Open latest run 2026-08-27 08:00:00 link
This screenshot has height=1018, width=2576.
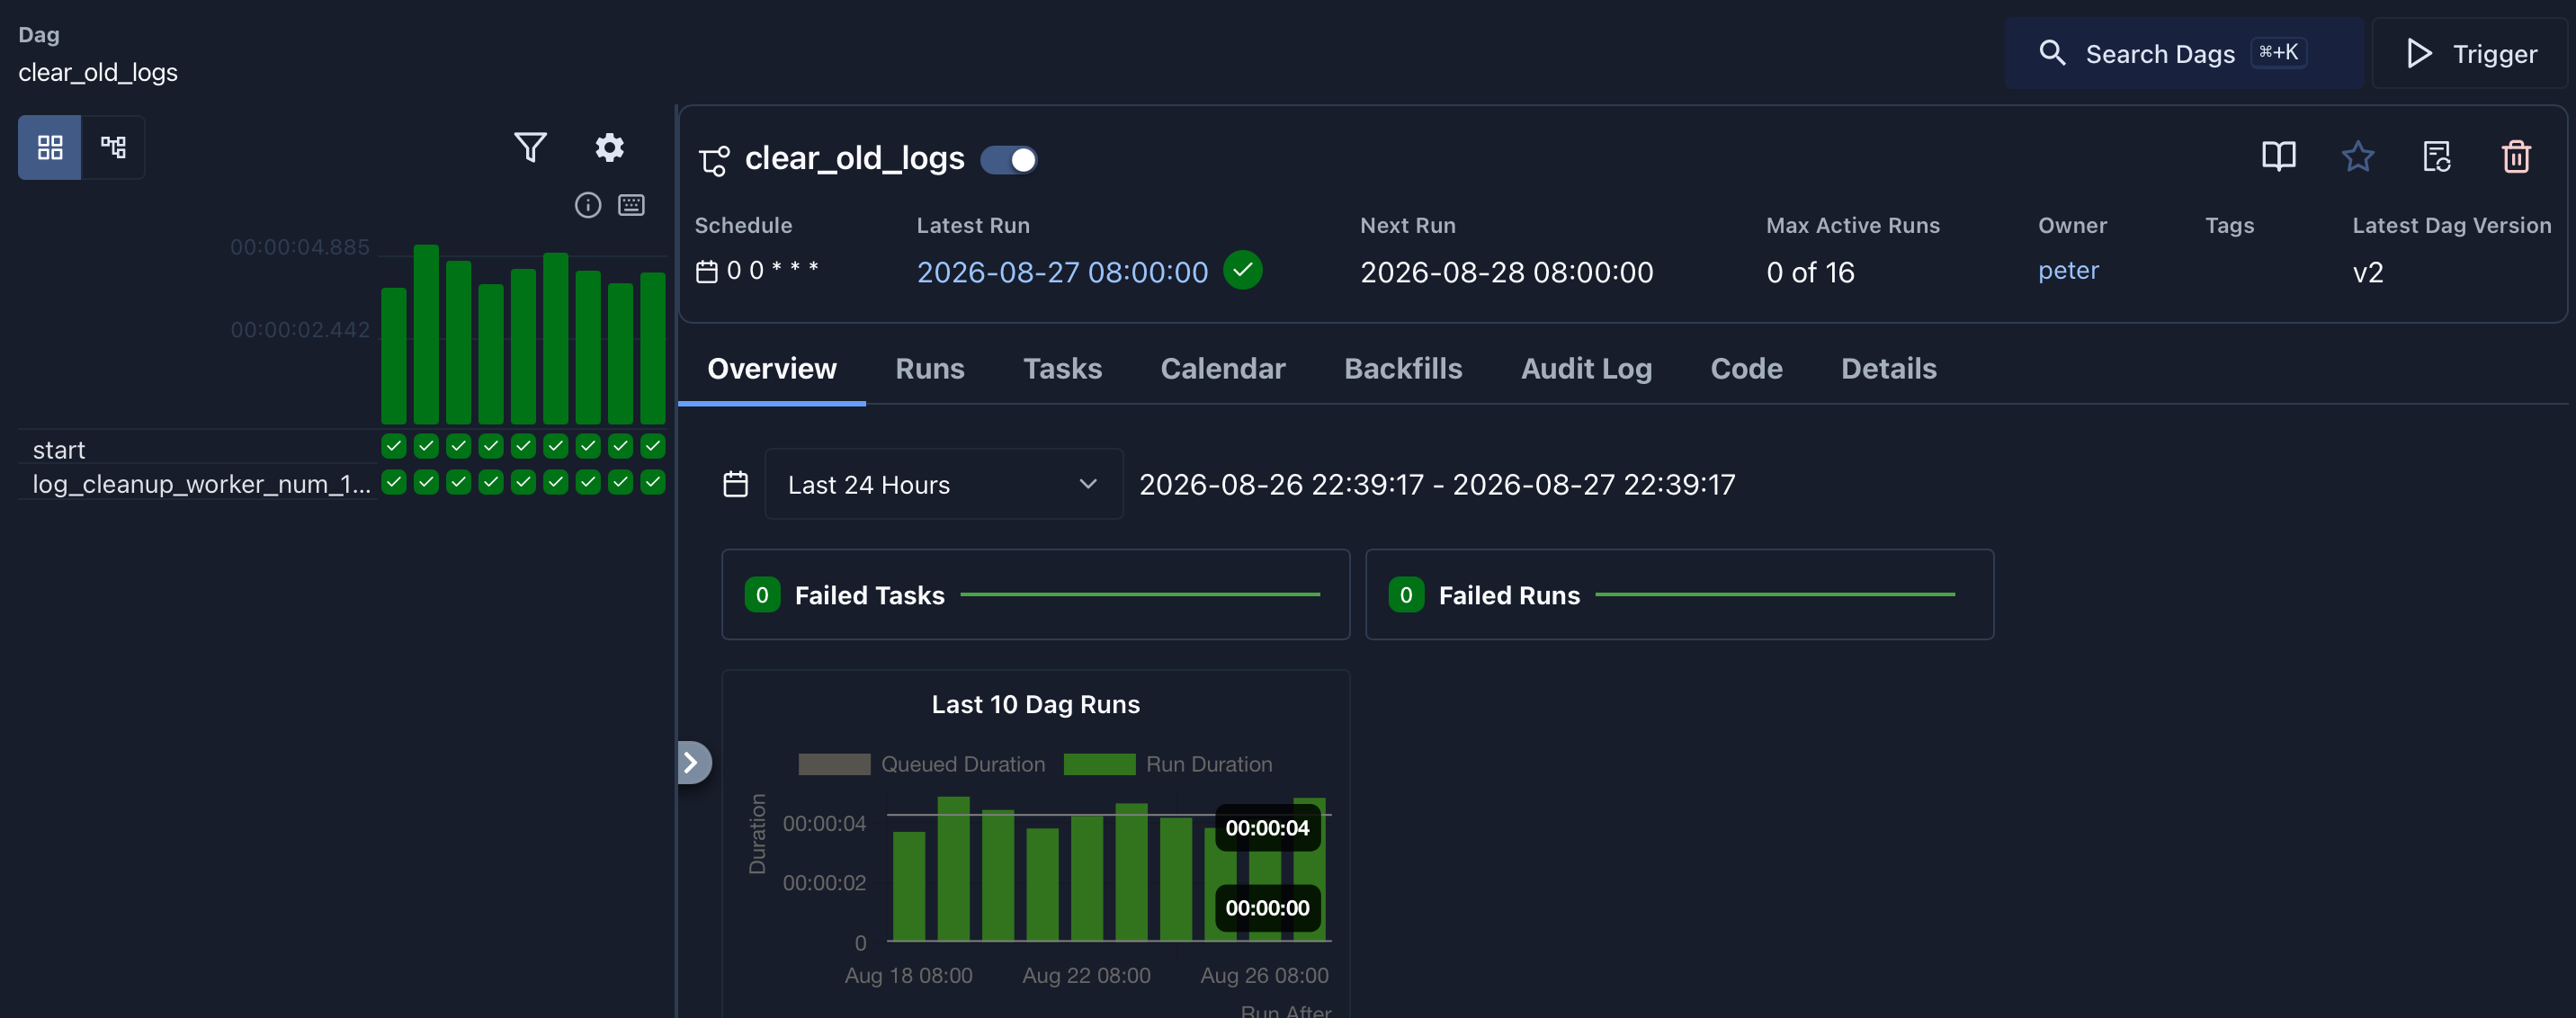pos(1062,272)
